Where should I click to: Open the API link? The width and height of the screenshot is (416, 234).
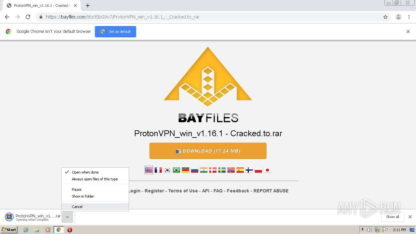click(x=206, y=191)
